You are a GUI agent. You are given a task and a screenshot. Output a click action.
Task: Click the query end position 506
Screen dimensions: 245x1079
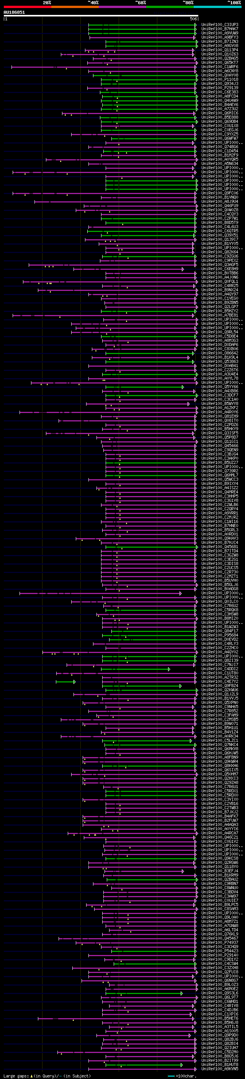pyautogui.click(x=193, y=19)
